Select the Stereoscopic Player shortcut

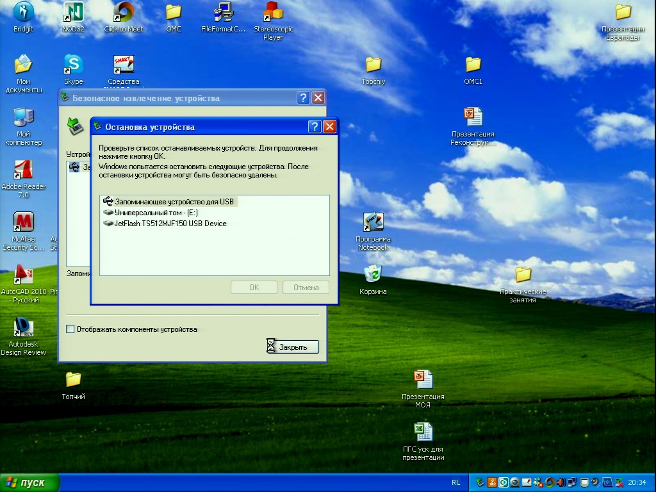pyautogui.click(x=273, y=21)
